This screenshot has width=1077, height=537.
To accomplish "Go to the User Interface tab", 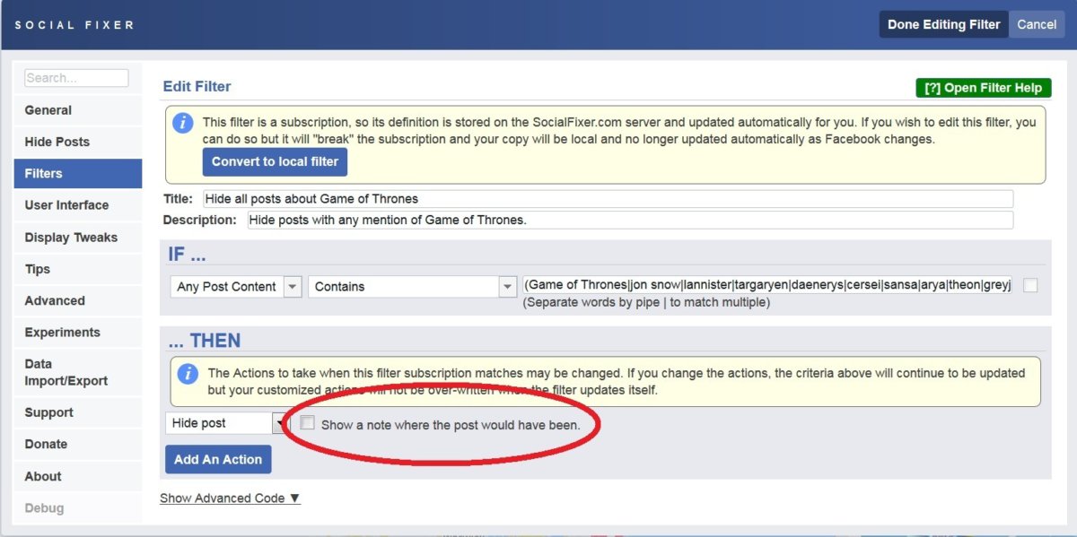I will coord(66,205).
